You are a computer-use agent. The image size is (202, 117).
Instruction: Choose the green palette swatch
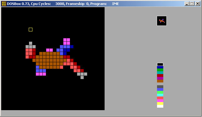pos(160,70)
